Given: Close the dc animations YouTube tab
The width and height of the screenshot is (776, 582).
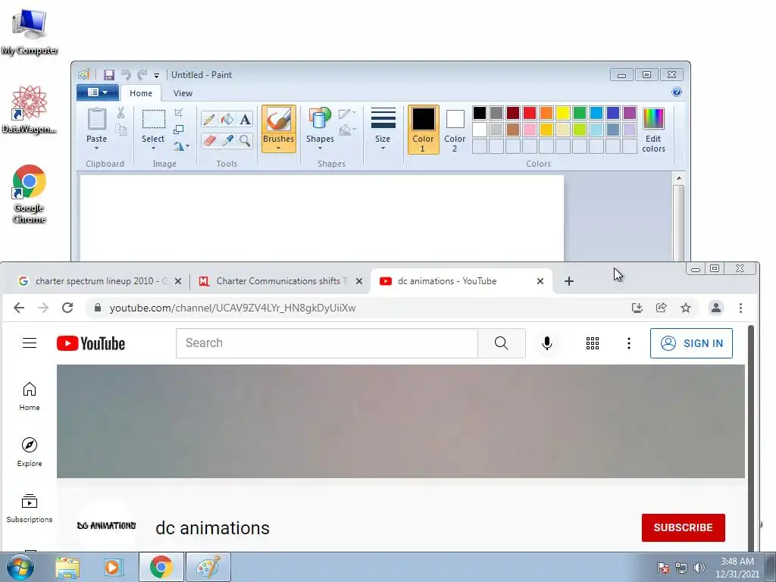Looking at the screenshot, I should coord(540,281).
